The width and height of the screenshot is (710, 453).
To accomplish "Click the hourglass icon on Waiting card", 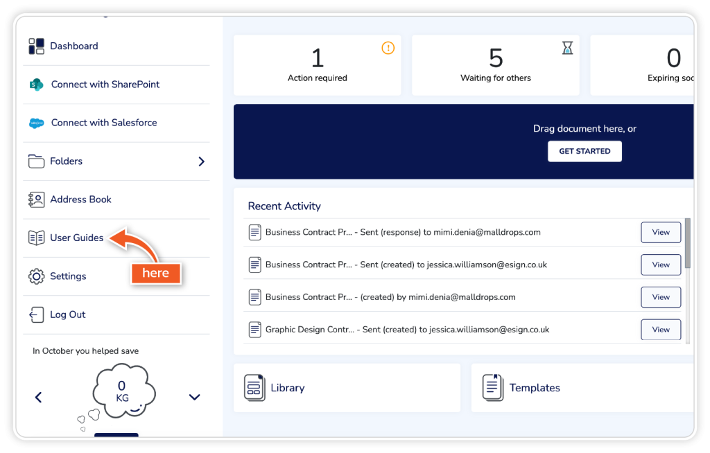I will coord(567,48).
